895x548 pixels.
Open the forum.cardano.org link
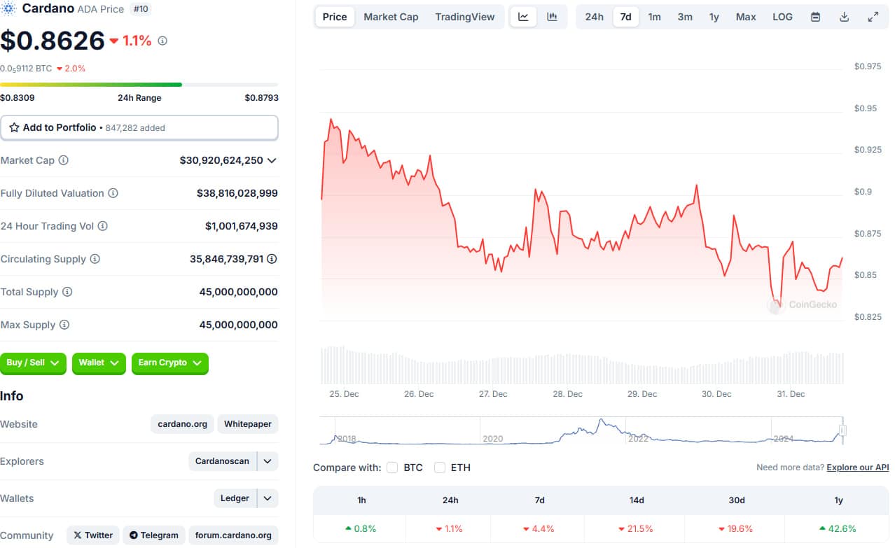pos(233,535)
